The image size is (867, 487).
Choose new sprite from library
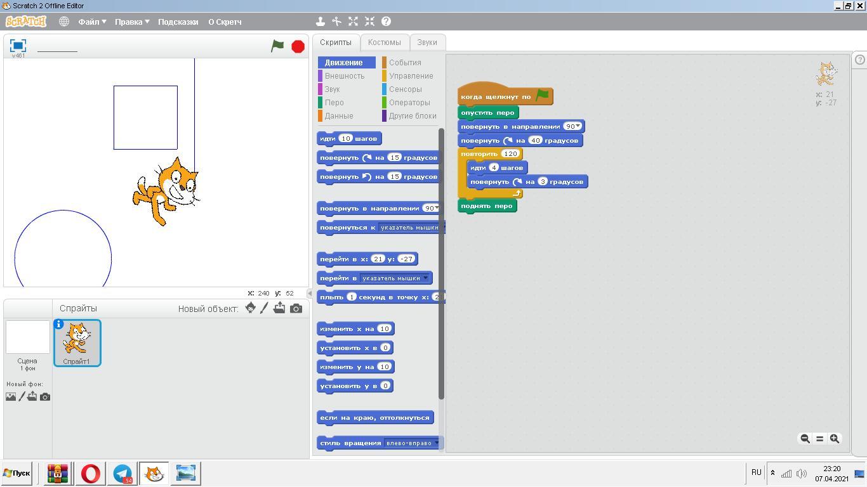pos(251,308)
